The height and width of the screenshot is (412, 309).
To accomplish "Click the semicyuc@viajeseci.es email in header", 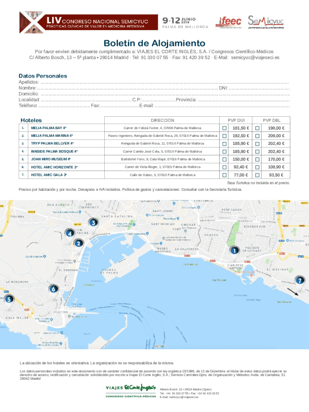I will pyautogui.click(x=255, y=58).
